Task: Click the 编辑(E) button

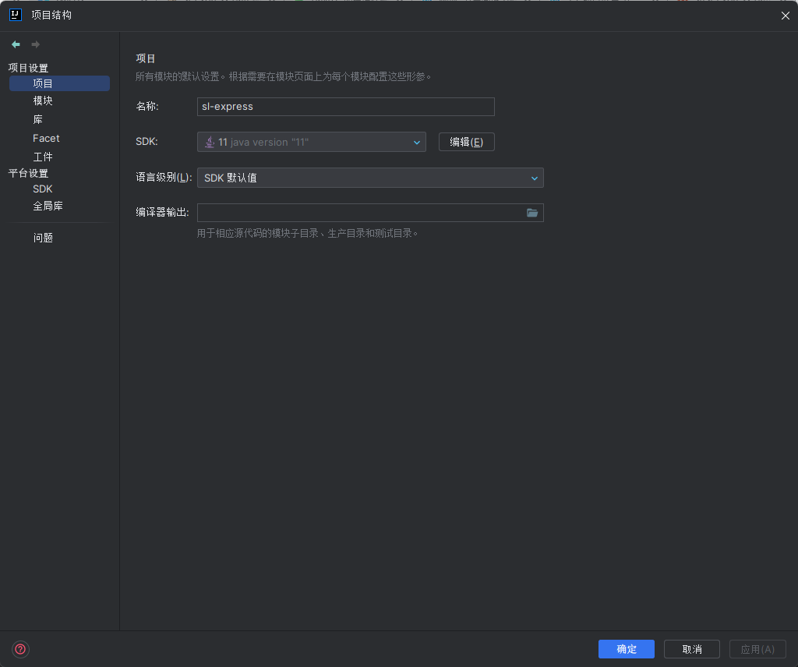Action: point(466,142)
